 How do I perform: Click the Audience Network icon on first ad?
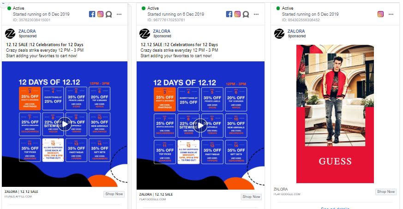tap(109, 14)
